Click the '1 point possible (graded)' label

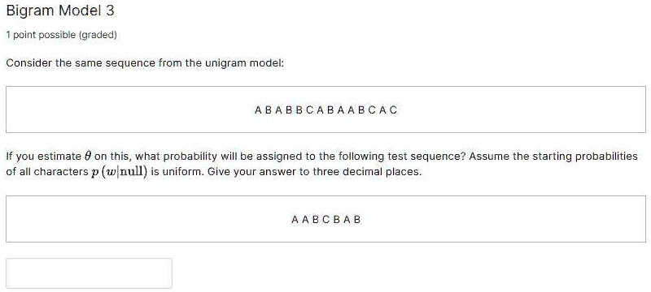[x=62, y=35]
